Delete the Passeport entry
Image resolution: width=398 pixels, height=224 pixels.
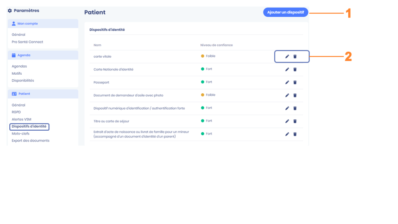295,82
